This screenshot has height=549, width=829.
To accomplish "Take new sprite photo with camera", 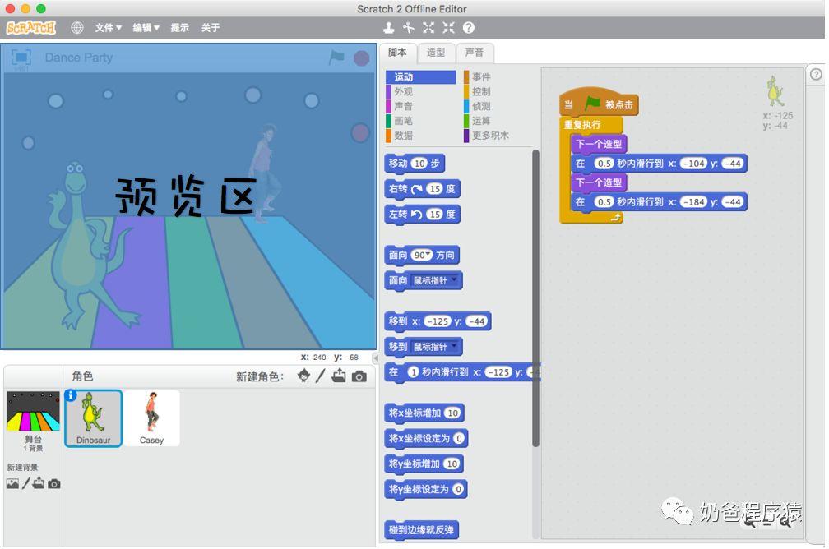I will pos(359,376).
